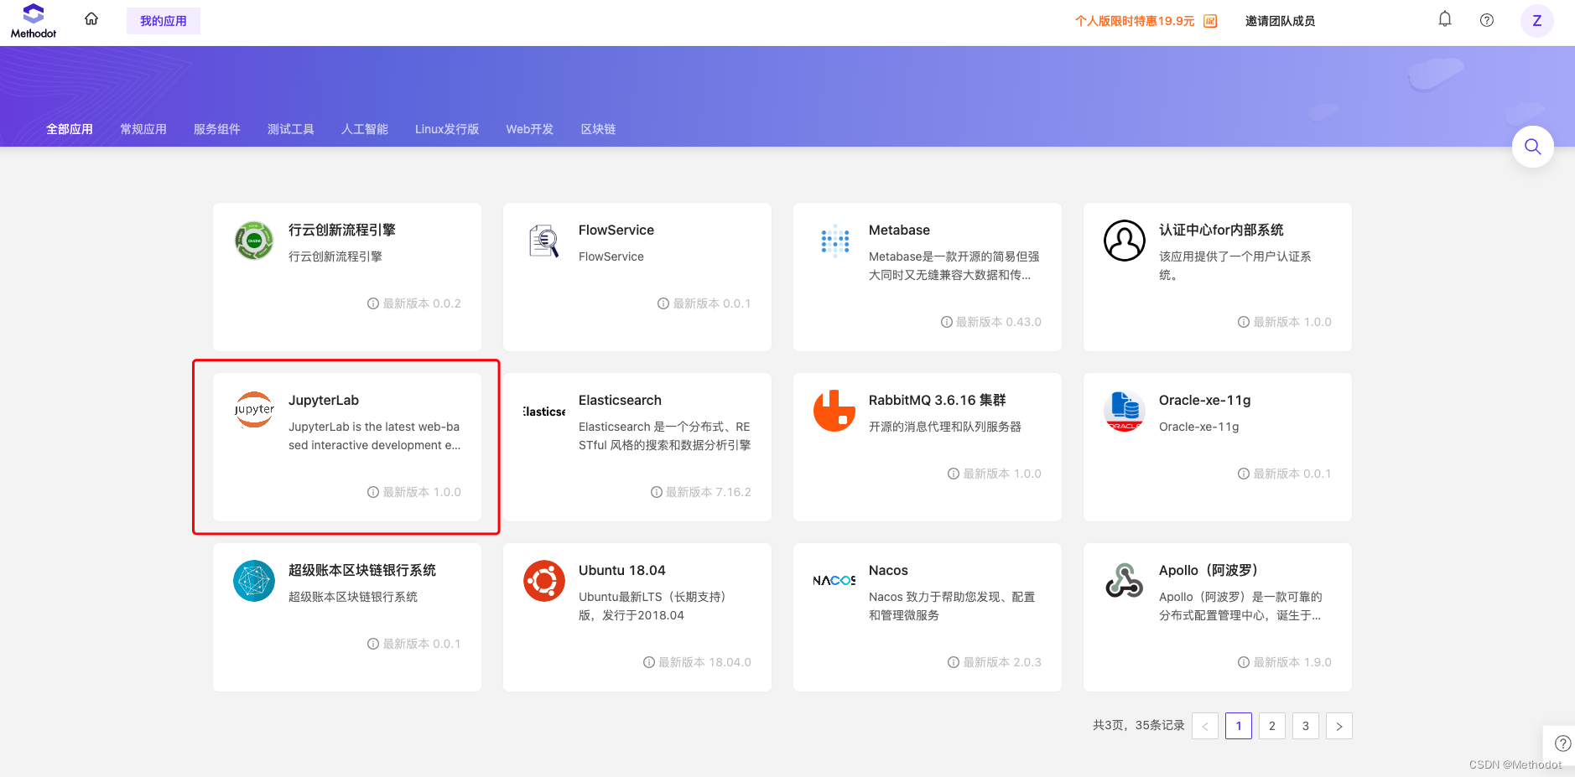The width and height of the screenshot is (1575, 777).
Task: Click 最新版本 0.0.2 on 行云创新流程引擎 card
Action: (x=422, y=303)
